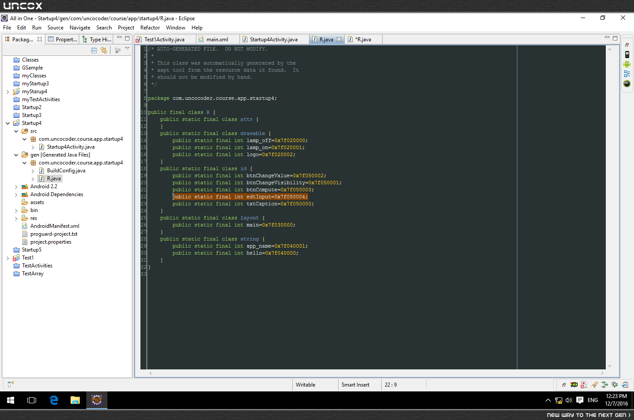Viewport: 634px width, 420px height.
Task: Open File Explorer from taskbar
Action: point(75,400)
